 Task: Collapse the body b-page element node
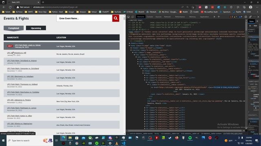click(129, 46)
